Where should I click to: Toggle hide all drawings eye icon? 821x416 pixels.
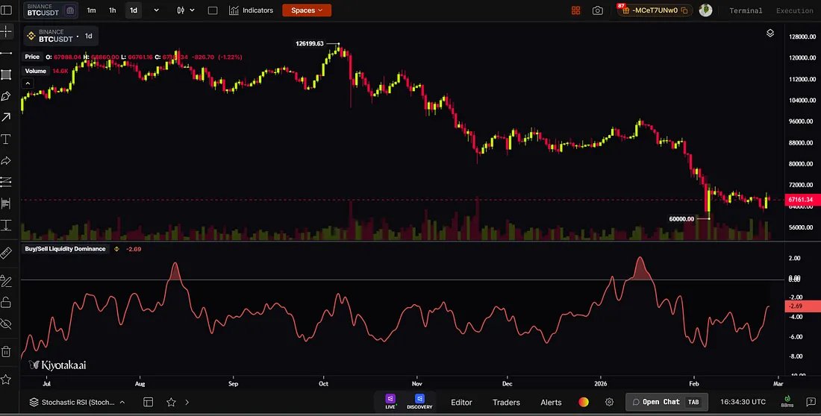click(6, 324)
